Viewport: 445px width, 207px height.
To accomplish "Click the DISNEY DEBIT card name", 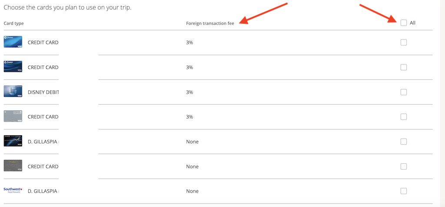I will [43, 92].
